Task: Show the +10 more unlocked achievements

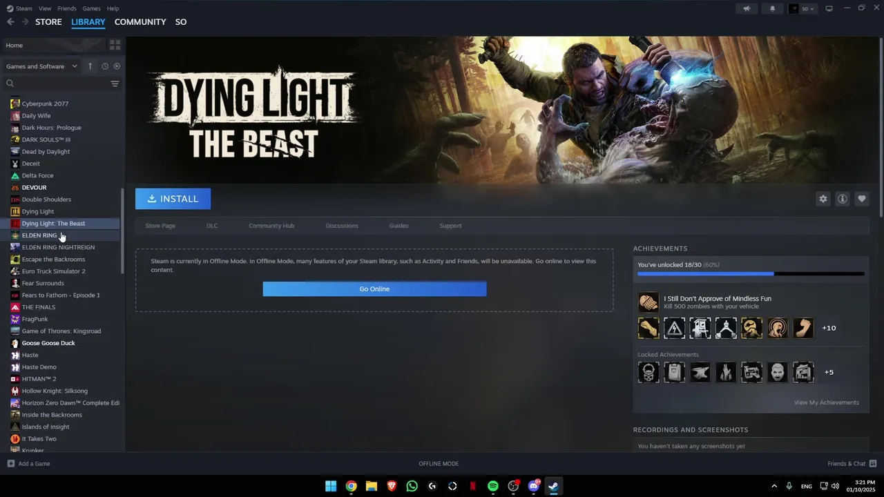Action: click(x=829, y=328)
